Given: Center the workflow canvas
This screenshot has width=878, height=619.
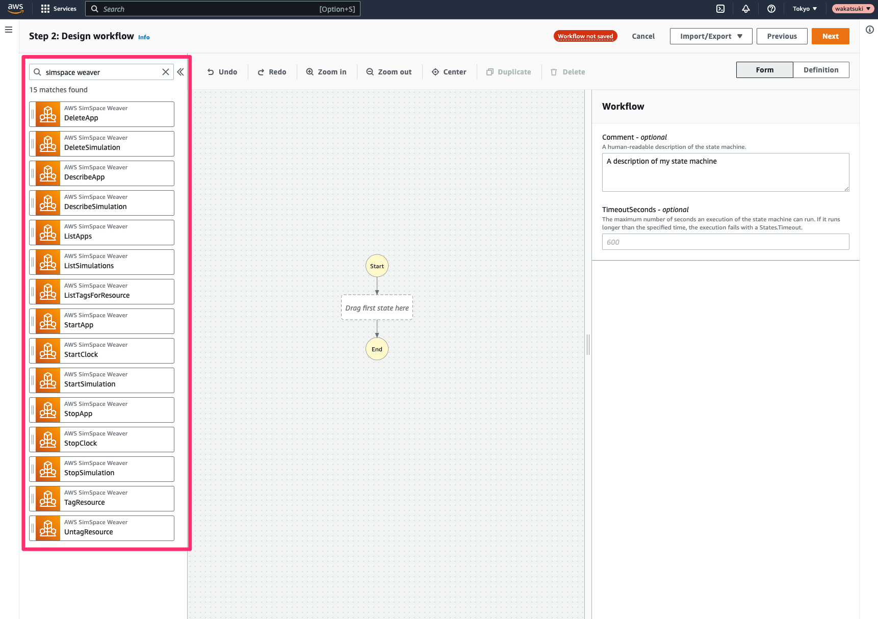Looking at the screenshot, I should pyautogui.click(x=449, y=72).
